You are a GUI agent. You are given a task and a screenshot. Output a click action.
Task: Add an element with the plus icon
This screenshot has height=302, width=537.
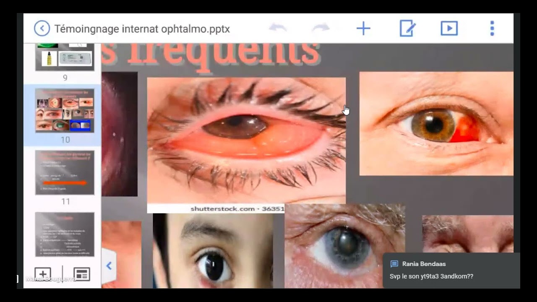(363, 29)
